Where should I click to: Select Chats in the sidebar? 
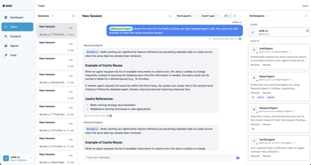[x=17, y=27]
